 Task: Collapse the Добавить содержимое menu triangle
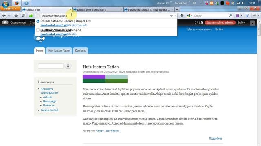[x=38, y=89]
